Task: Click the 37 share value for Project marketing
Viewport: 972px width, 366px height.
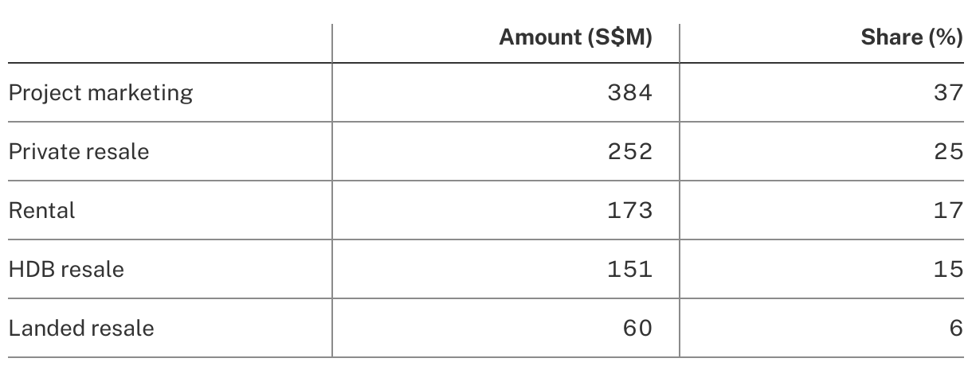Action: point(948,93)
